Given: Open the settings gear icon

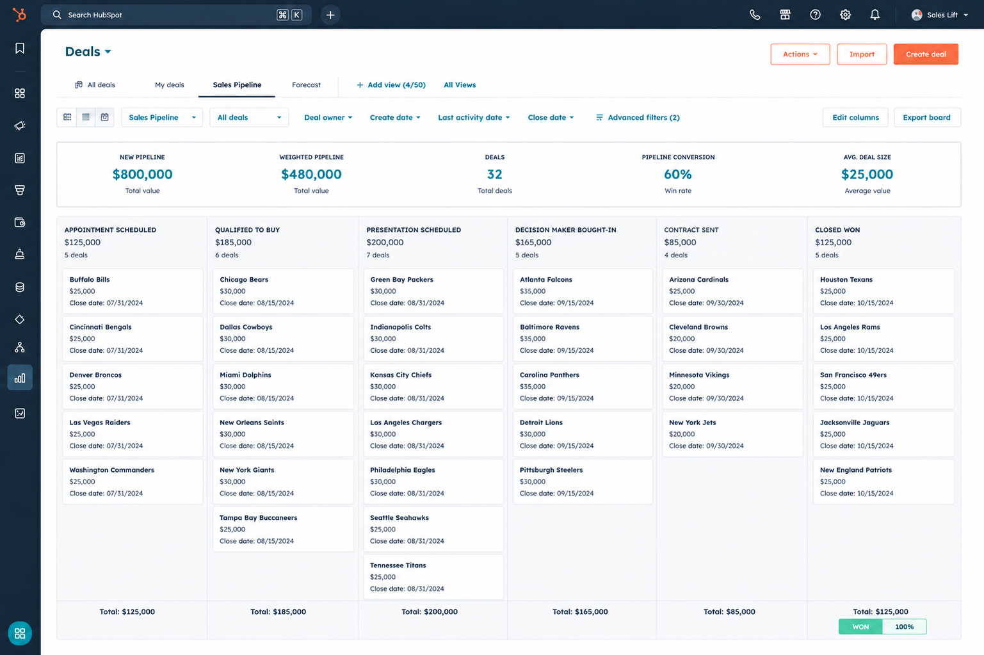Looking at the screenshot, I should tap(845, 15).
